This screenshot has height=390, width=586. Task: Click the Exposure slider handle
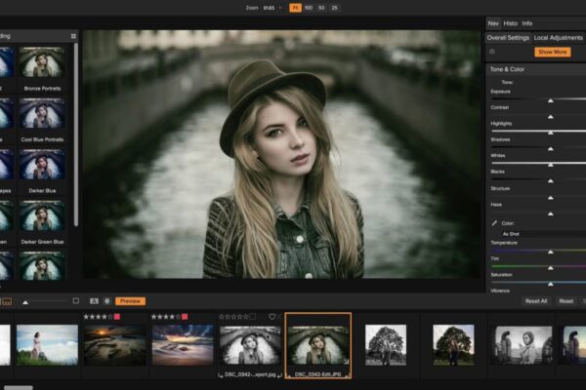click(551, 99)
